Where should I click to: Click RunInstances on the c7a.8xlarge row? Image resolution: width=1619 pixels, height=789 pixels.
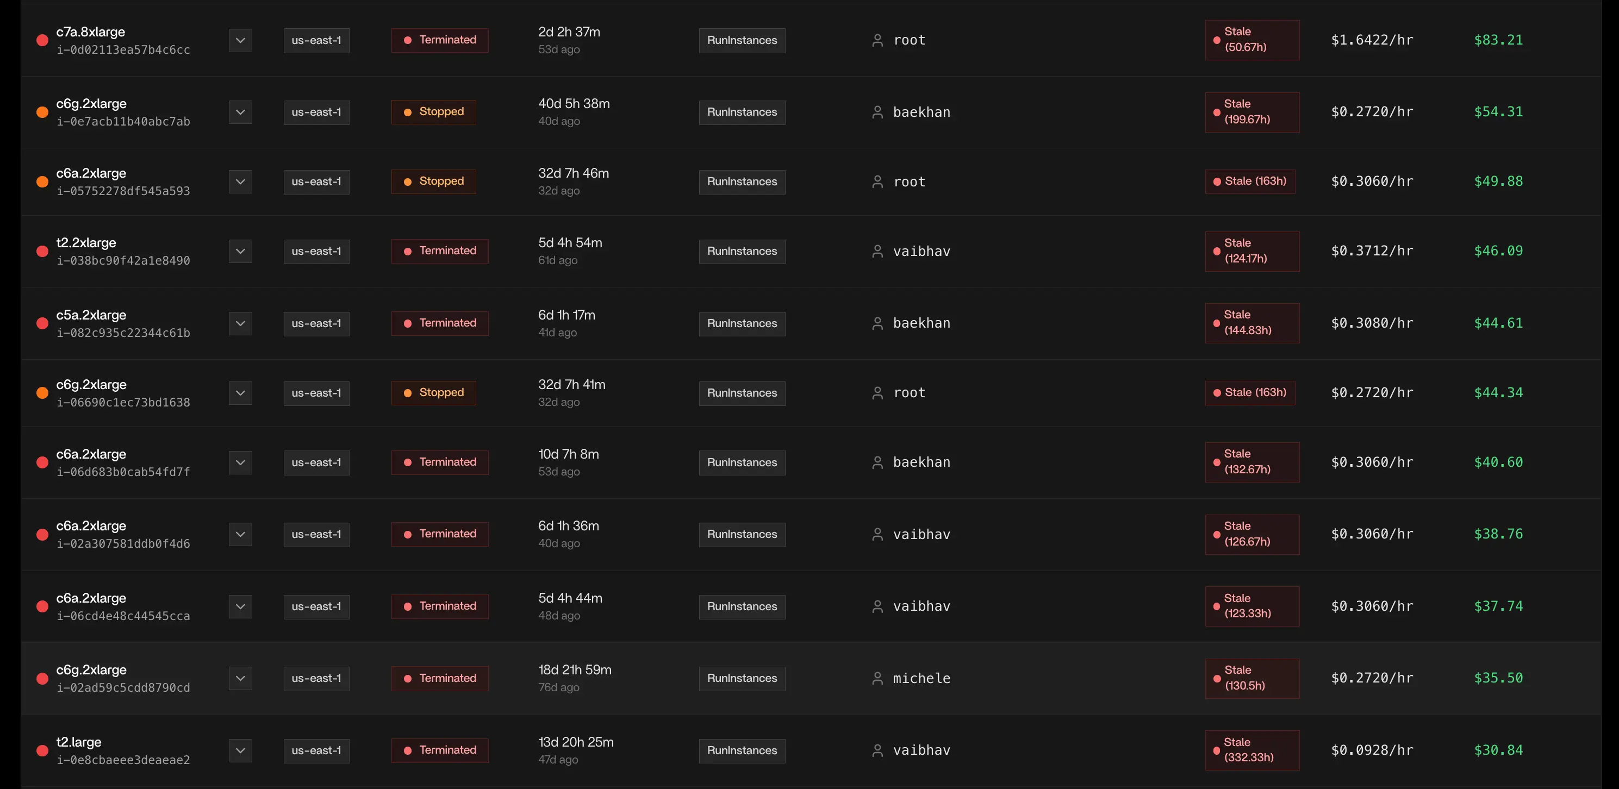point(742,40)
